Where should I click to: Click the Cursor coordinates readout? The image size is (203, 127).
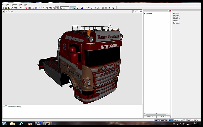186,120
